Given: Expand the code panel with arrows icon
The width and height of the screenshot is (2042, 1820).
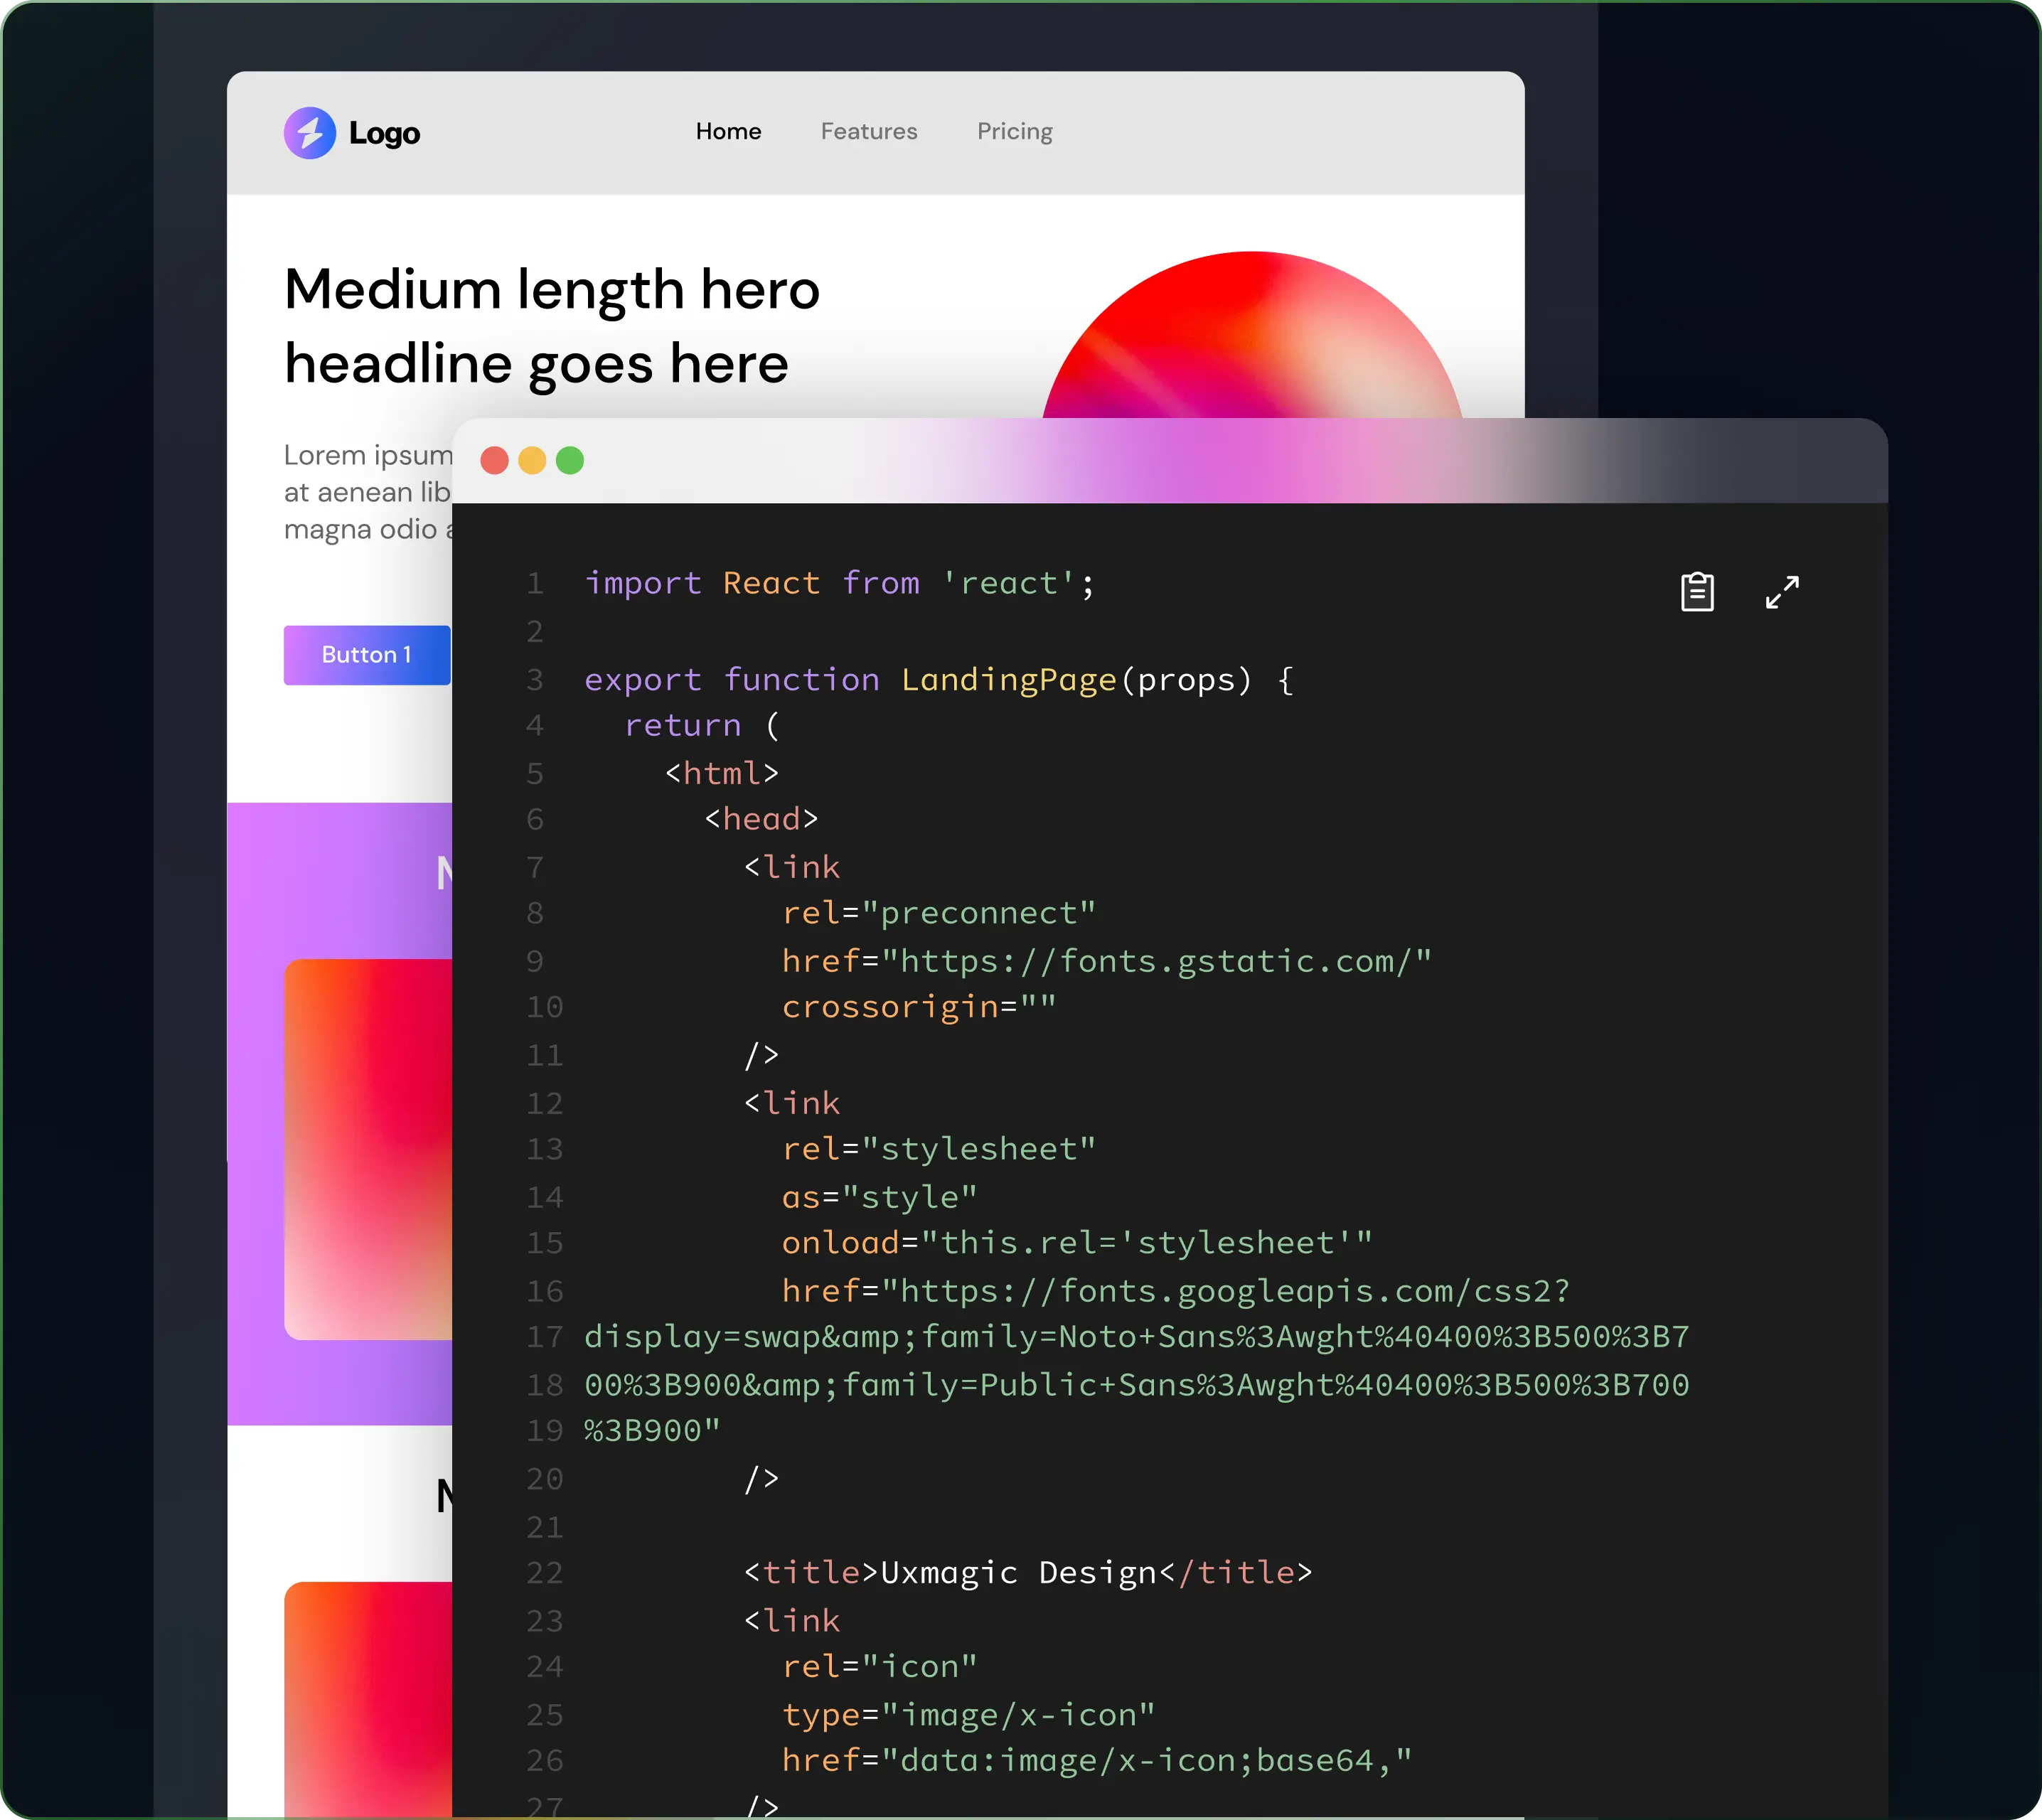Looking at the screenshot, I should click(x=1782, y=592).
